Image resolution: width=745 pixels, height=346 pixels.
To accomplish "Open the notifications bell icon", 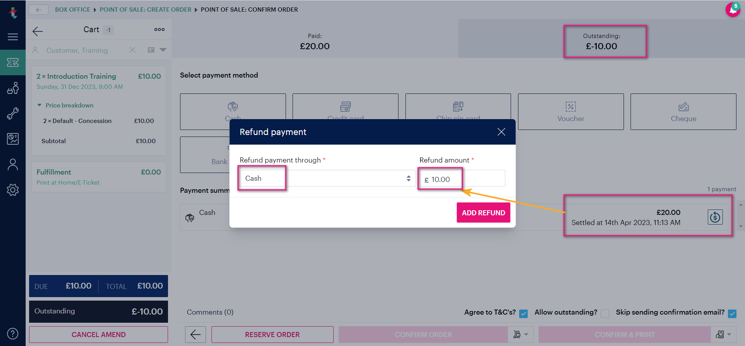I will [x=733, y=10].
